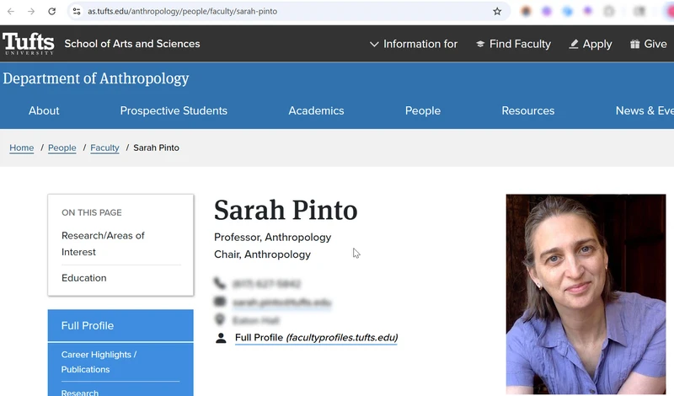Click the pencil icon next to Apply
This screenshot has width=674, height=396.
coord(574,44)
